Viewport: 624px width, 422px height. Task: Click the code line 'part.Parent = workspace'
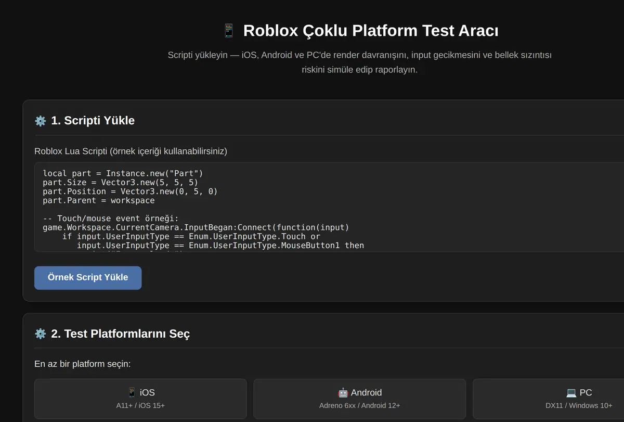(99, 200)
